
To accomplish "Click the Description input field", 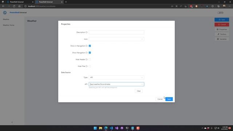I will tap(116, 32).
